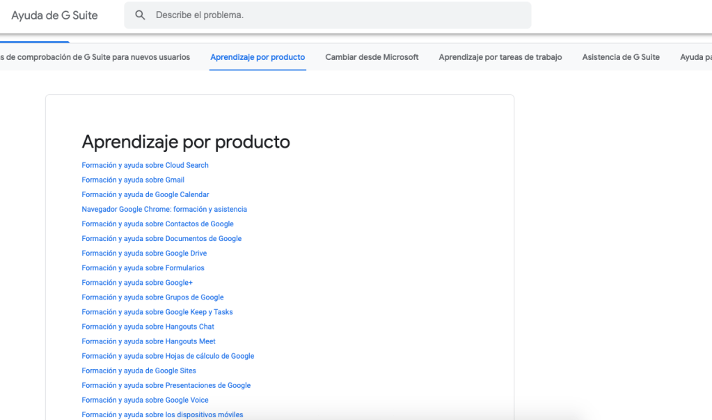
Task: Open the G Suite checklist for new users tab
Action: click(x=96, y=57)
